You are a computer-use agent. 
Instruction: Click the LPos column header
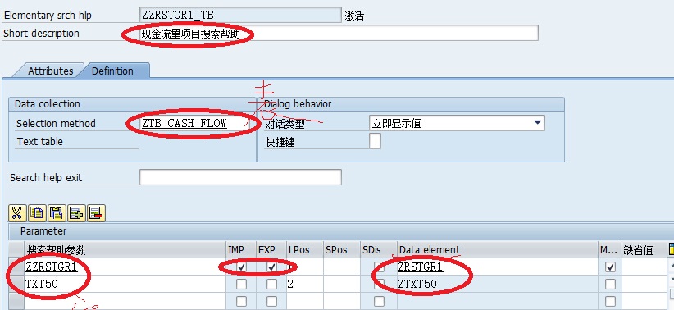tap(304, 250)
